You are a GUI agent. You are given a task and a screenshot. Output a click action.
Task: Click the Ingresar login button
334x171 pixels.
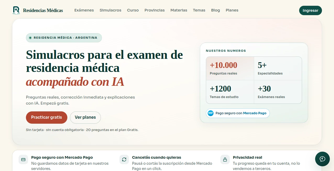point(310,10)
